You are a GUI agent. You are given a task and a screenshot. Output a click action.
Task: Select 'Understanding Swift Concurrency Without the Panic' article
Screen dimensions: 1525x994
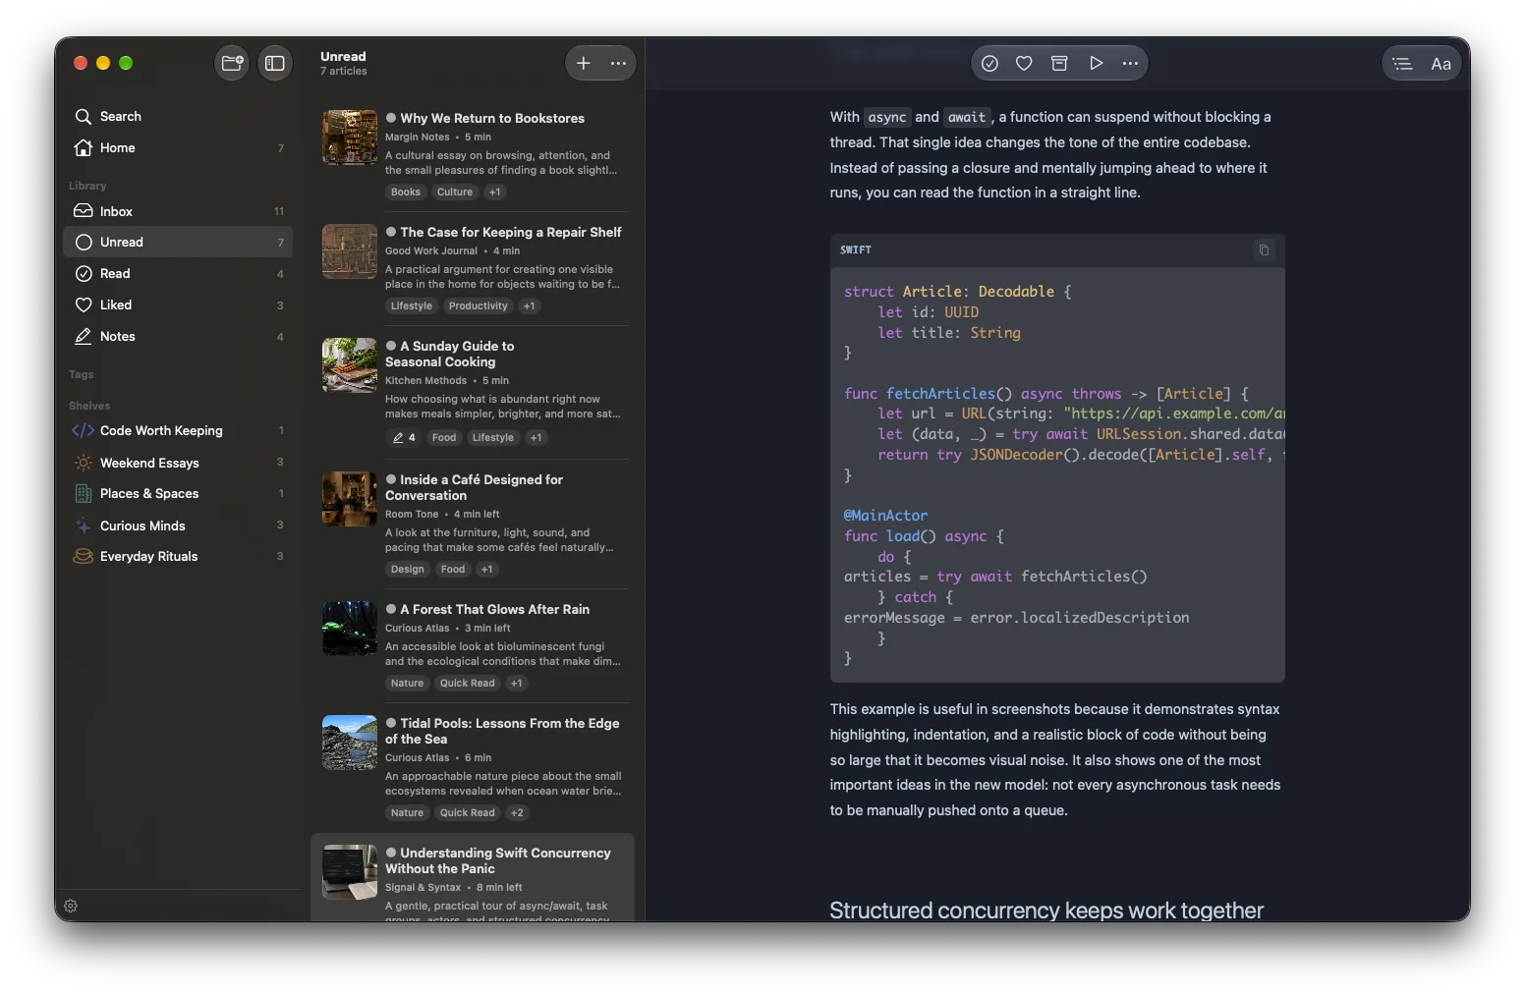point(473,878)
